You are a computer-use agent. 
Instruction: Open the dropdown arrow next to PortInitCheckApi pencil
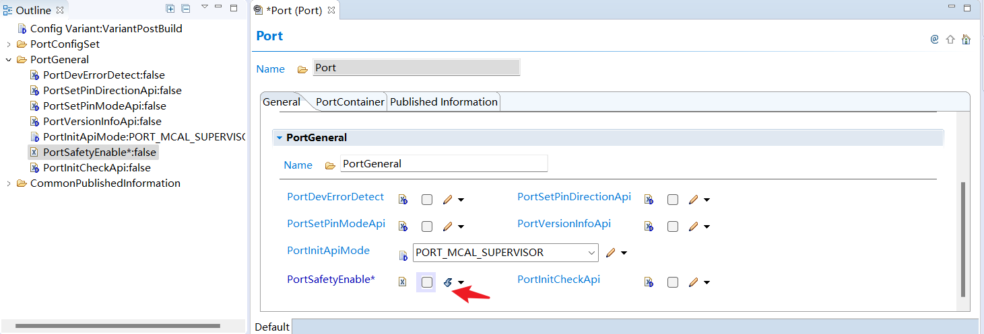click(707, 283)
